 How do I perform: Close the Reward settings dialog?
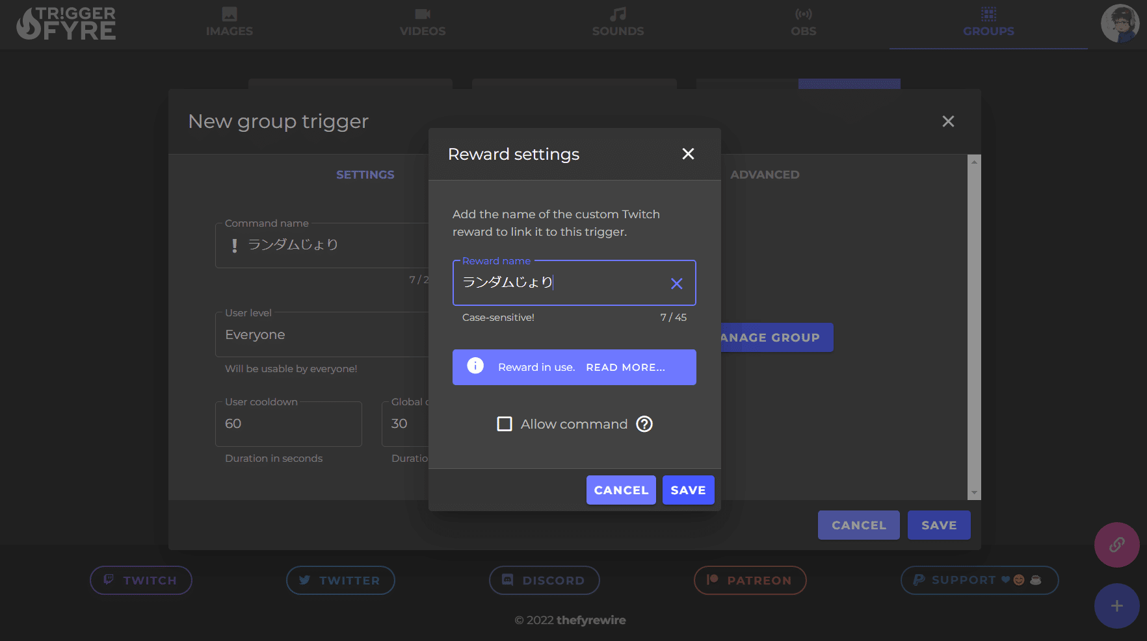(688, 154)
